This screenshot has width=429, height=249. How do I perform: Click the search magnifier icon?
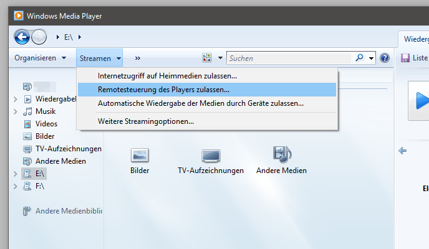(360, 58)
